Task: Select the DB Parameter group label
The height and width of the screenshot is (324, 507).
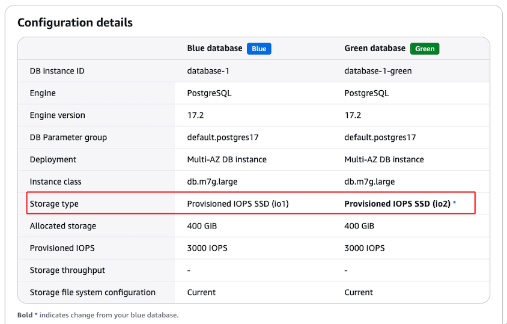Action: pyautogui.click(x=68, y=138)
